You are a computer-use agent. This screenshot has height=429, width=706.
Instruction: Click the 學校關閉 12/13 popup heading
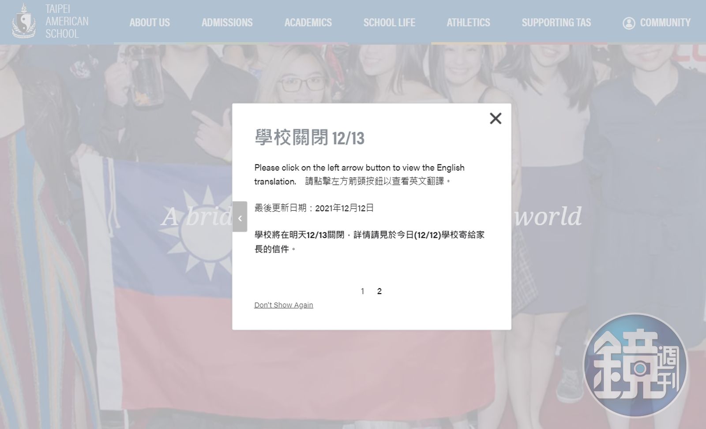click(309, 138)
